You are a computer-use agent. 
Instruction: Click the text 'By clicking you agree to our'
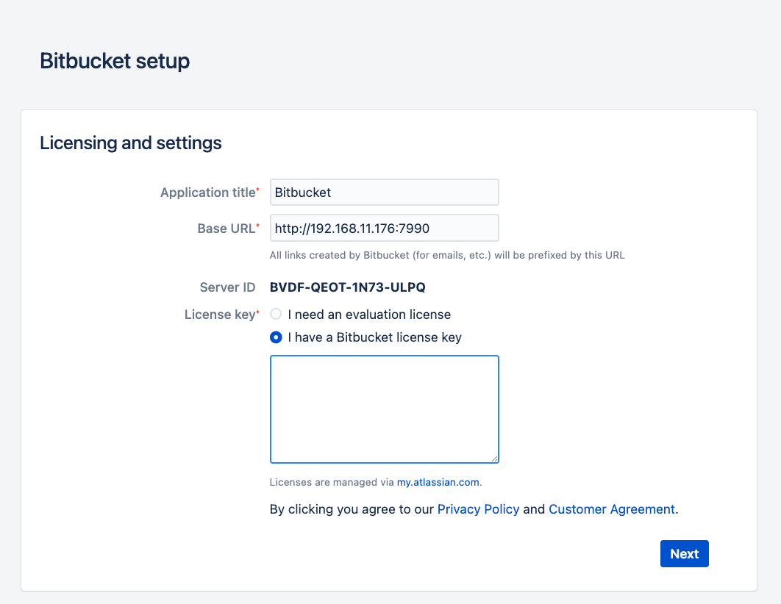coord(352,509)
